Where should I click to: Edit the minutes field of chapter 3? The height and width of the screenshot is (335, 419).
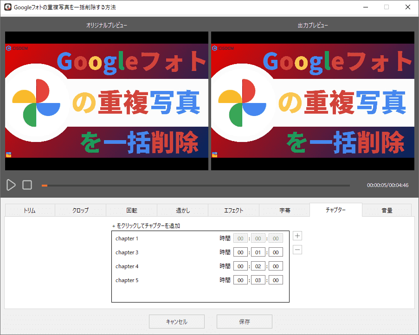point(258,252)
